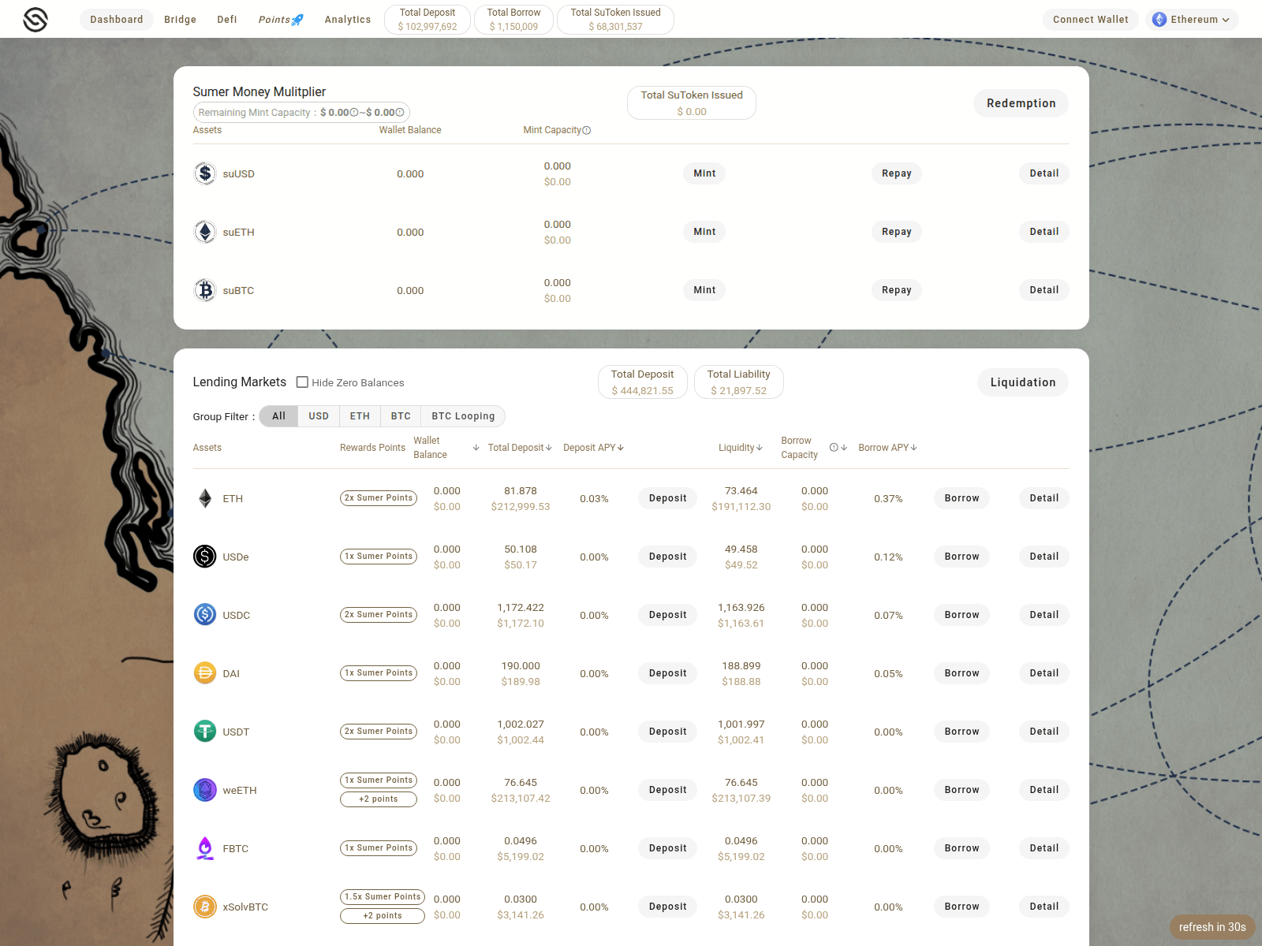The height and width of the screenshot is (946, 1262).
Task: Click the rocket icon beside Points
Action: (x=297, y=20)
